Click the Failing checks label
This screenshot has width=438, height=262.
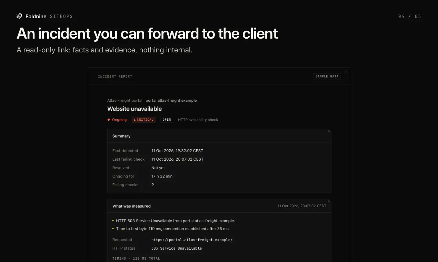pos(126,185)
